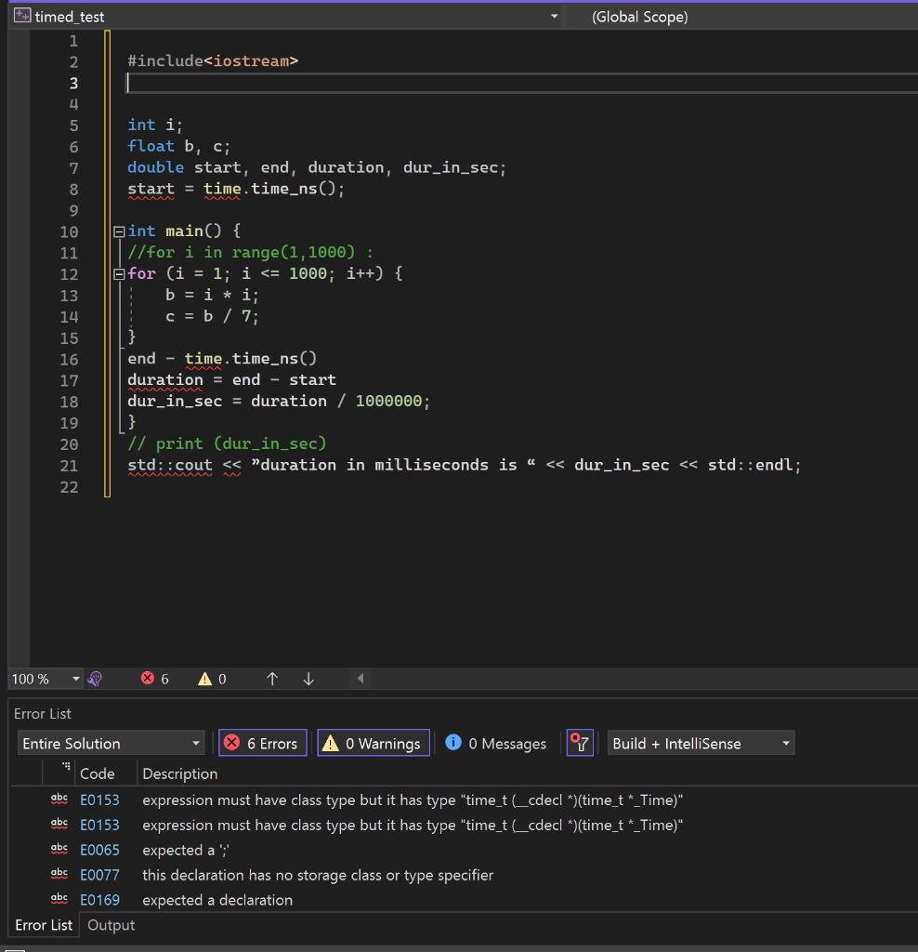Image resolution: width=918 pixels, height=952 pixels.
Task: Click the abc icon of the E0077 error
Action: click(59, 874)
